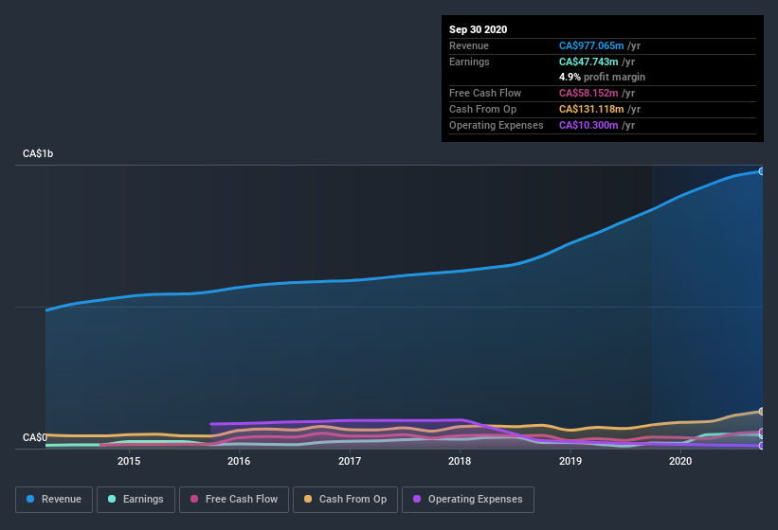778x530 pixels.
Task: Click the Operating Expenses label in tooltip
Action: click(497, 125)
